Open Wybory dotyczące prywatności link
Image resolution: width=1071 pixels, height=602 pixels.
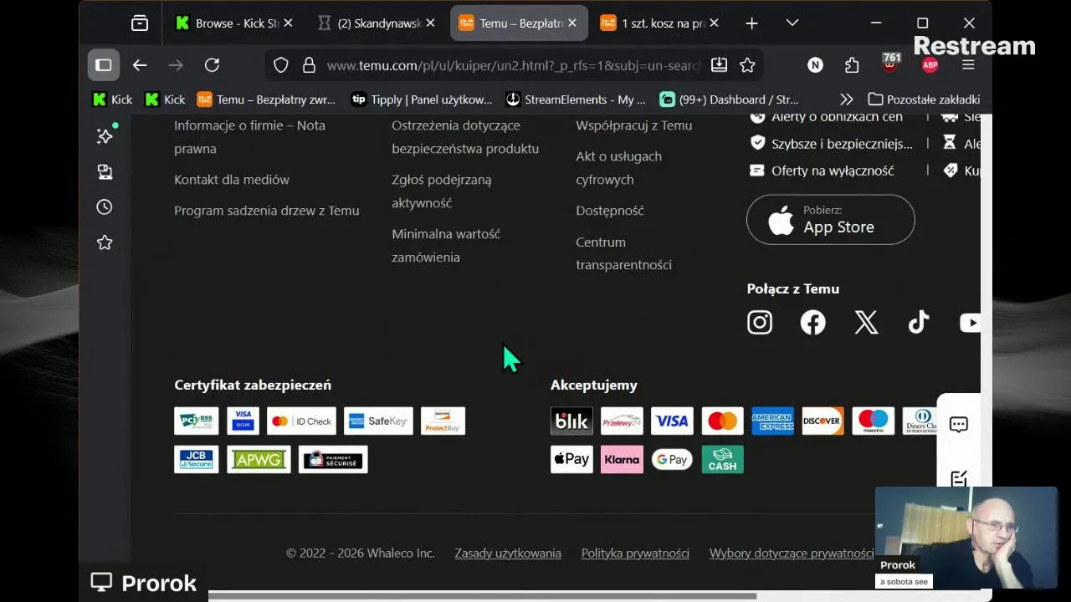point(792,554)
